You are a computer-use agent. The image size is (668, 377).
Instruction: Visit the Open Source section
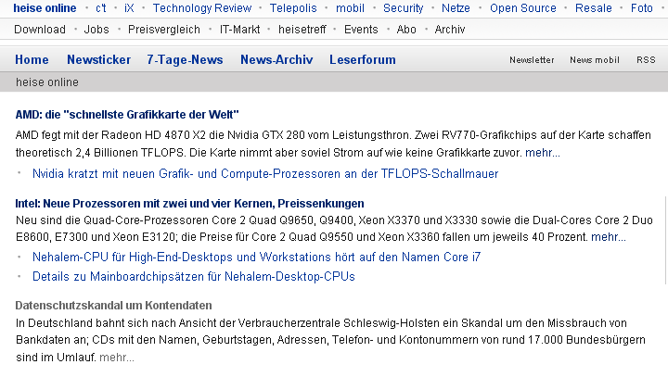523,8
